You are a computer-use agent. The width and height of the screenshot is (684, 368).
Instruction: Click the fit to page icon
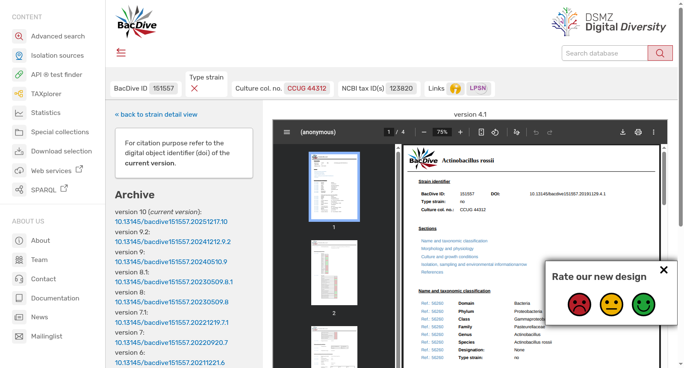(x=481, y=132)
